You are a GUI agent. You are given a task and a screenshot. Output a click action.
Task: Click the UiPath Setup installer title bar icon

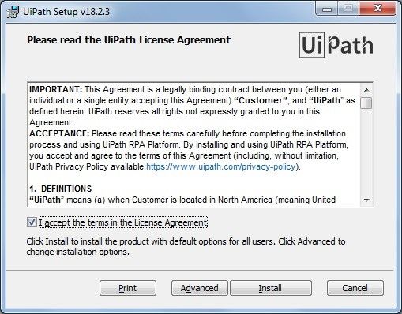point(13,12)
